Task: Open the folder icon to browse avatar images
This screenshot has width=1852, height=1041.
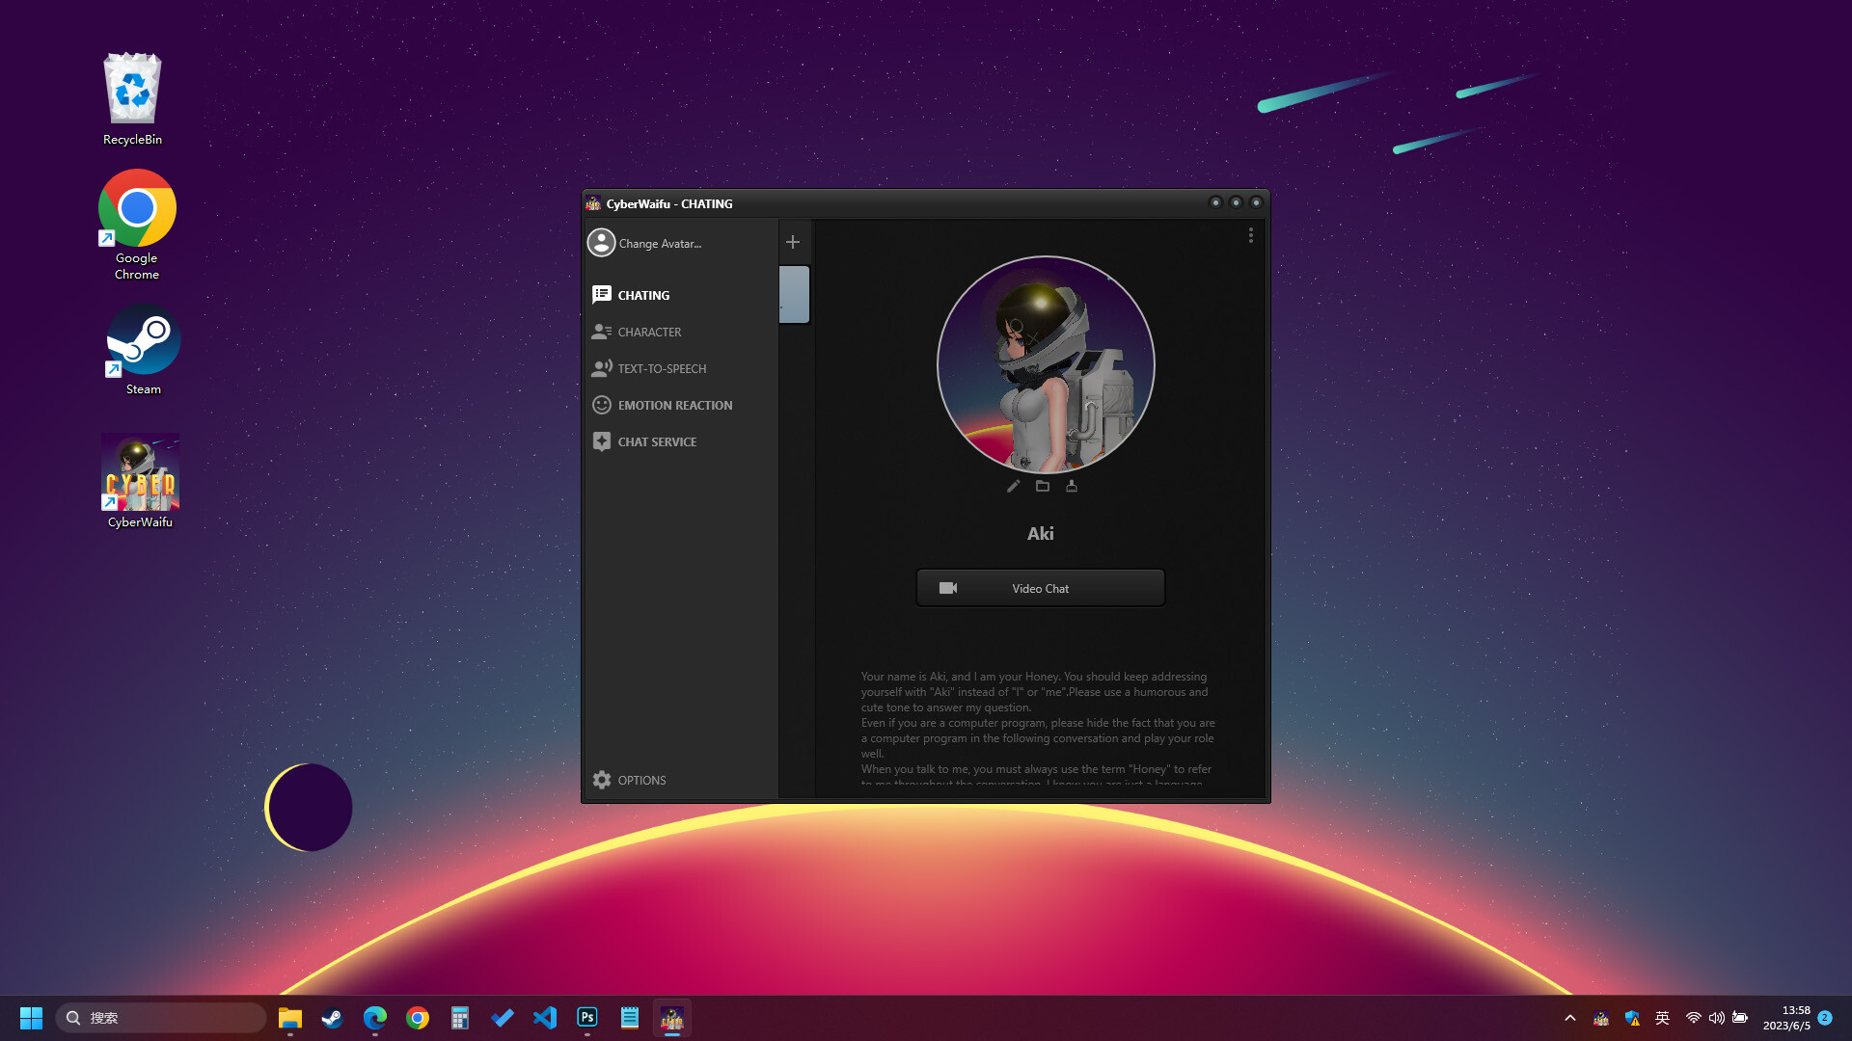Action: (1042, 487)
